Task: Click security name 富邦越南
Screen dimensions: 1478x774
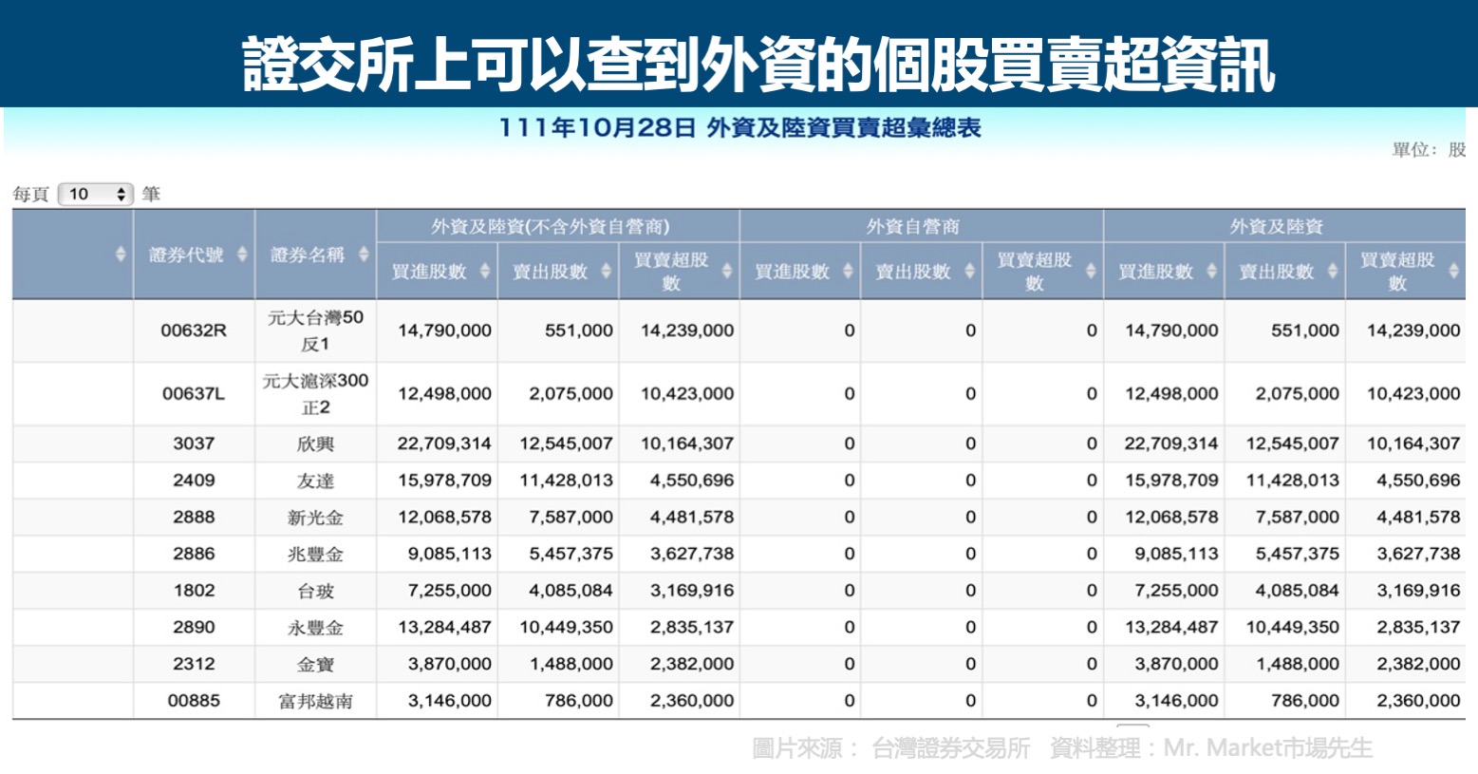Action: click(315, 701)
